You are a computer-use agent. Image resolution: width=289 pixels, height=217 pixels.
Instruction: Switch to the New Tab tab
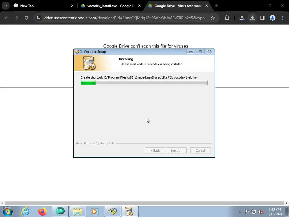pos(44,6)
